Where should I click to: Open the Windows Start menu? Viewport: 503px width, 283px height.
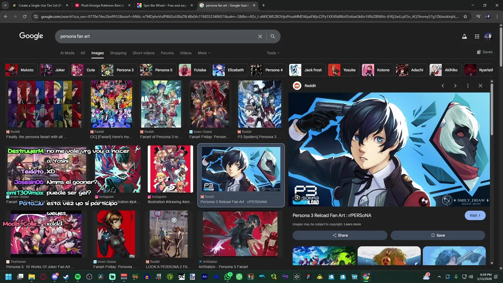(8, 277)
